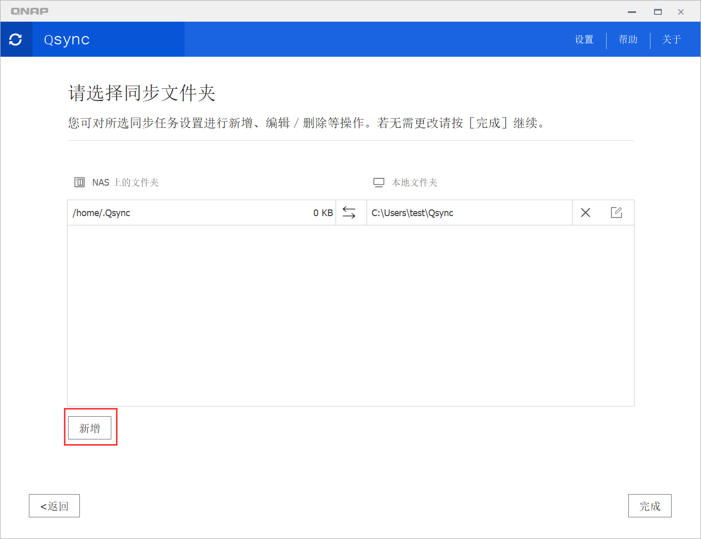Go back with the <返回 button
701x539 pixels.
(54, 506)
